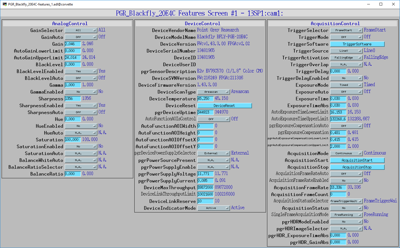The image size is (400, 248).
Task: Click the pgrDeviceUptime input field
Action: (205, 112)
